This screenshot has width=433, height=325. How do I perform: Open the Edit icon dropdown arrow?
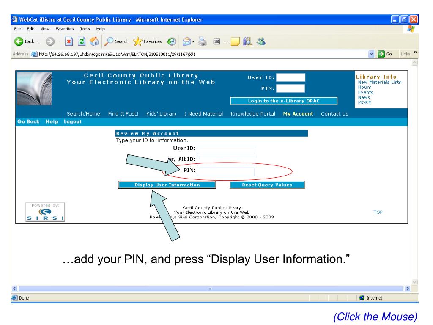tap(226, 41)
